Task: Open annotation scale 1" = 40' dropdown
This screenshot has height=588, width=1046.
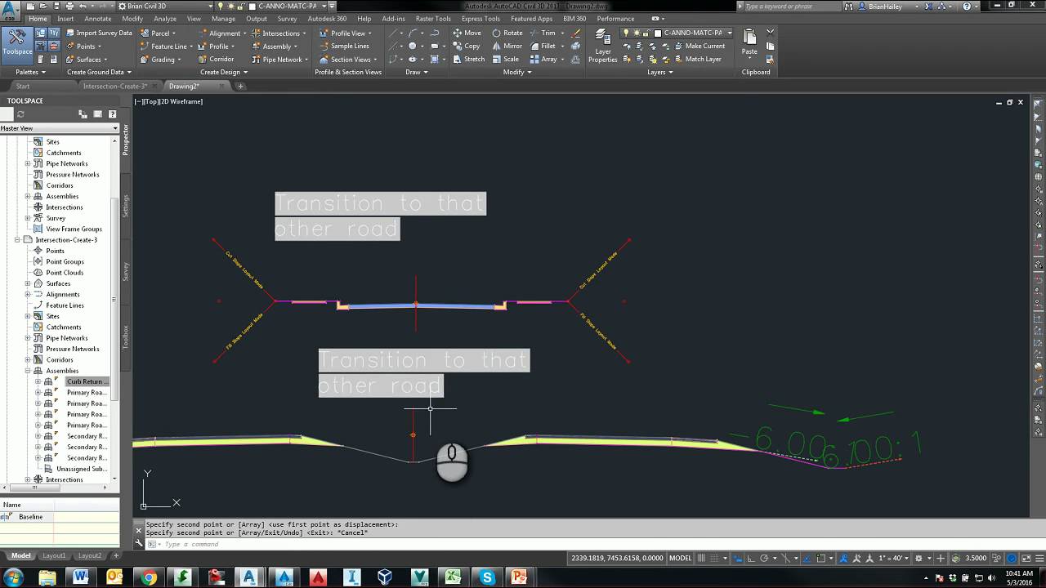Action: tap(893, 559)
